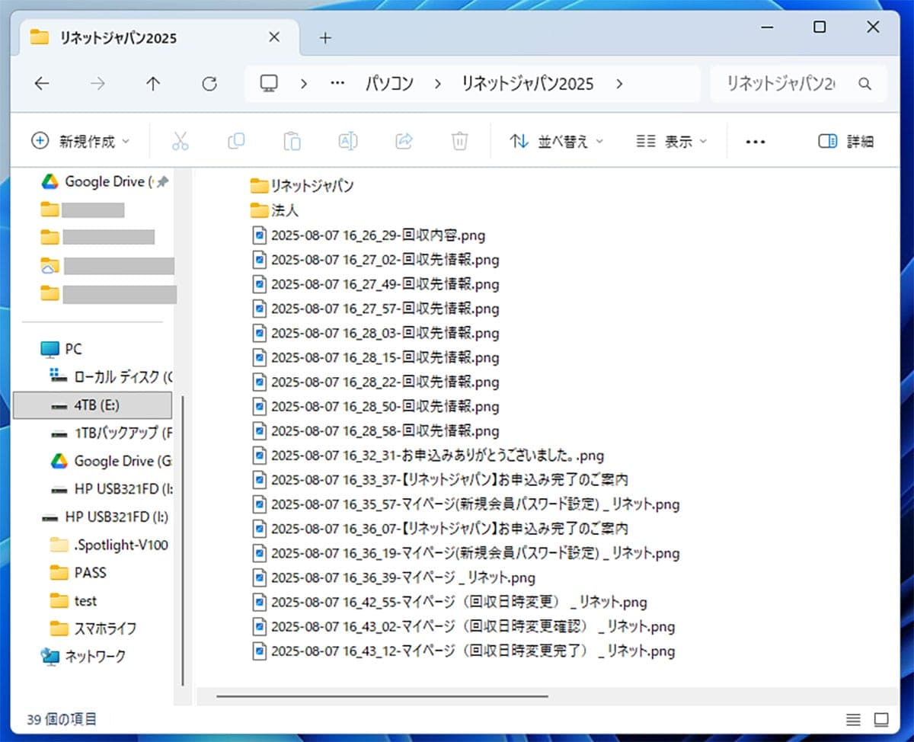Select file 16_26_29-回収内容.png
Image resolution: width=914 pixels, height=742 pixels.
tap(369, 235)
